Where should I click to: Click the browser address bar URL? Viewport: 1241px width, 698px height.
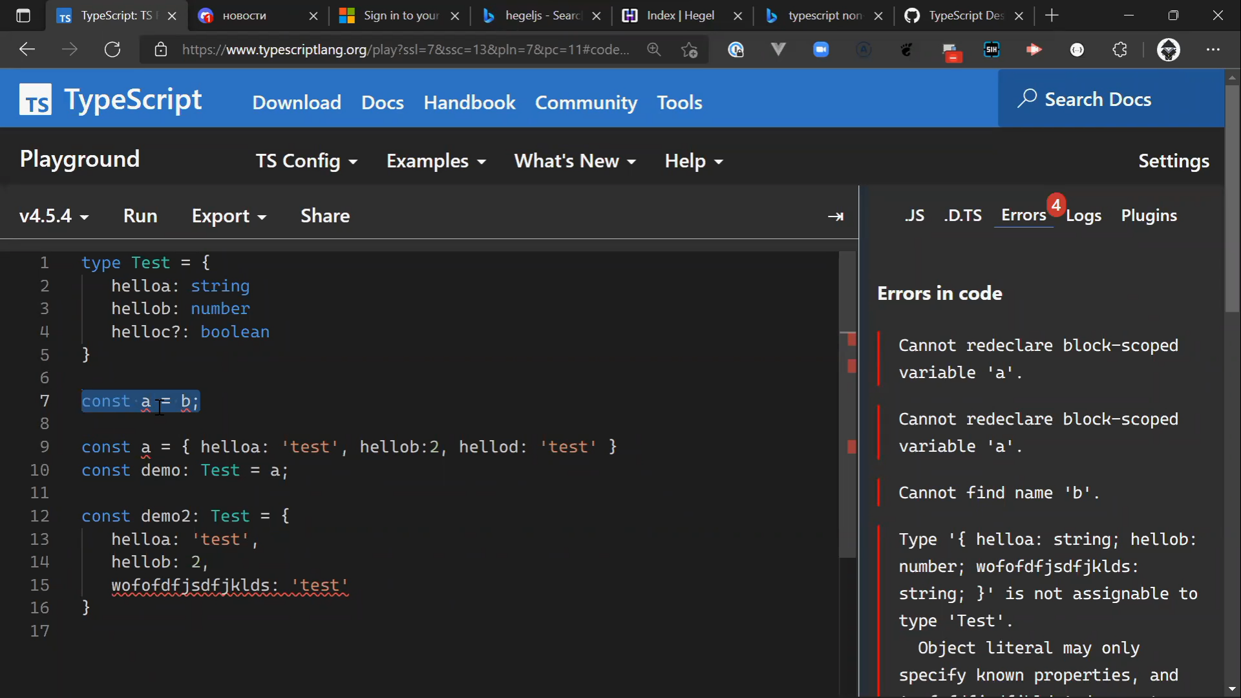click(x=405, y=50)
